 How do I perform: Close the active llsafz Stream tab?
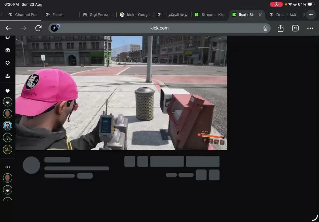pos(260,14)
